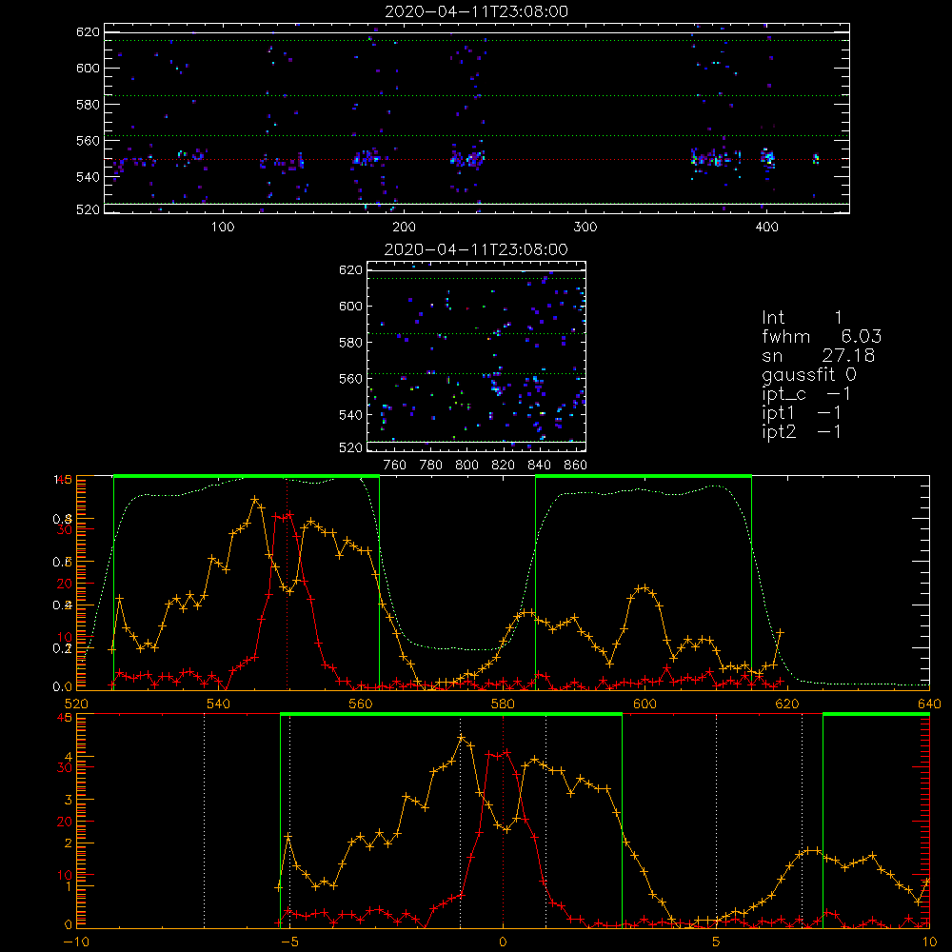Click the 640 x-axis label of profile plot

pos(929,704)
